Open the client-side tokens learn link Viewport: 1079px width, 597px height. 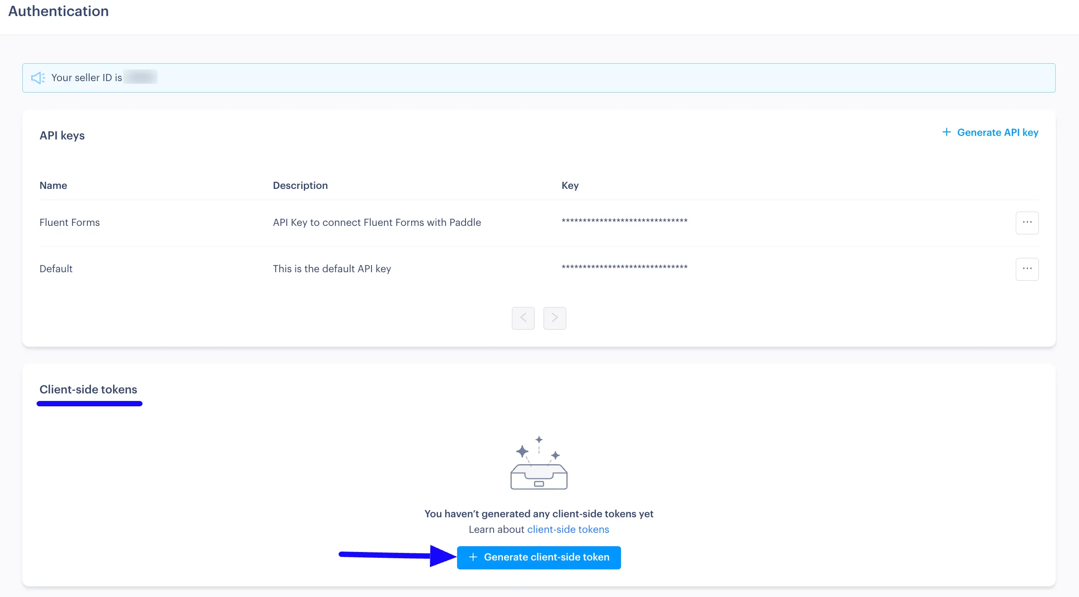click(568, 529)
